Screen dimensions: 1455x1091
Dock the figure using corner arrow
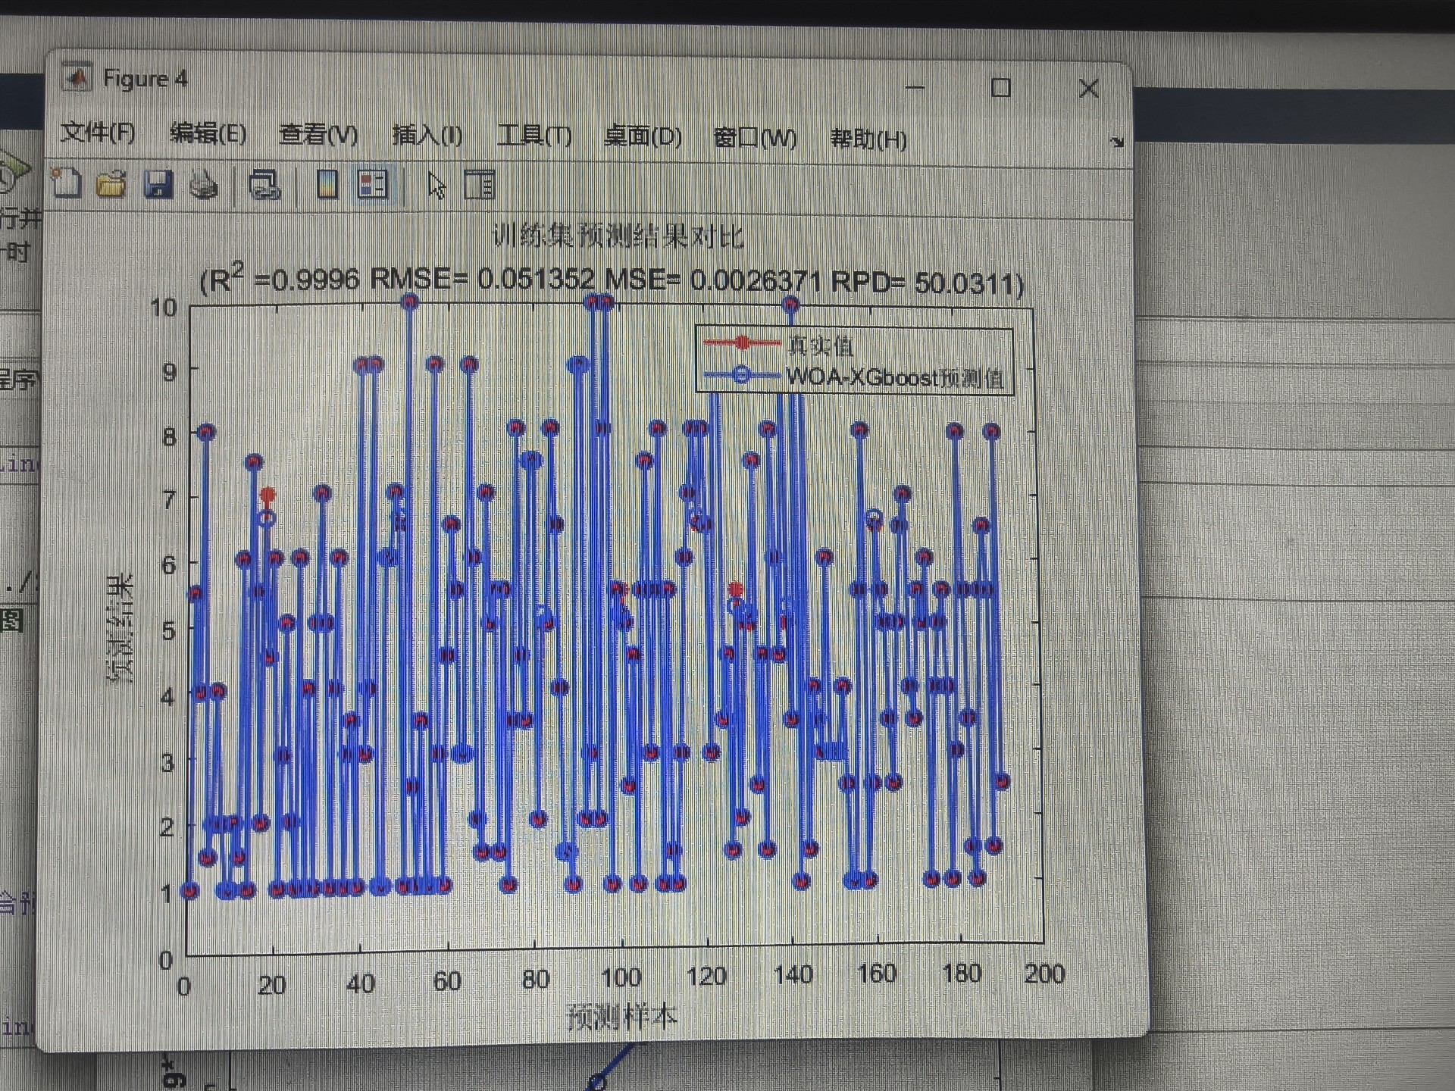coord(1117,142)
